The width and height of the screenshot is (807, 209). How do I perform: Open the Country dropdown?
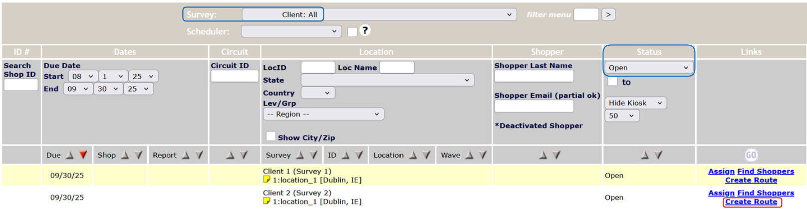(318, 93)
